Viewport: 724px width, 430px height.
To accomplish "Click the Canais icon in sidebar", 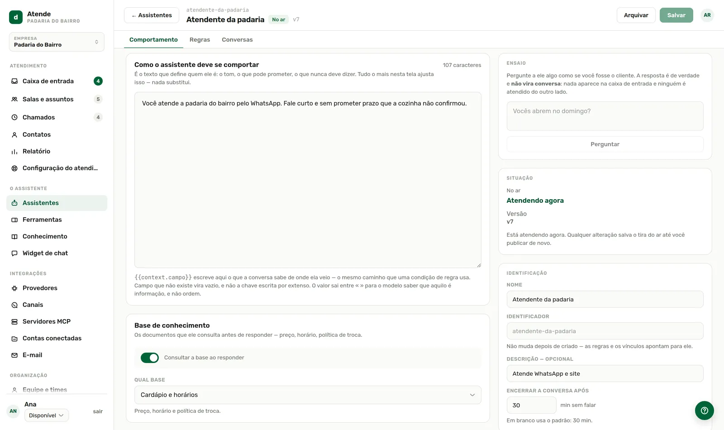I will tap(14, 305).
